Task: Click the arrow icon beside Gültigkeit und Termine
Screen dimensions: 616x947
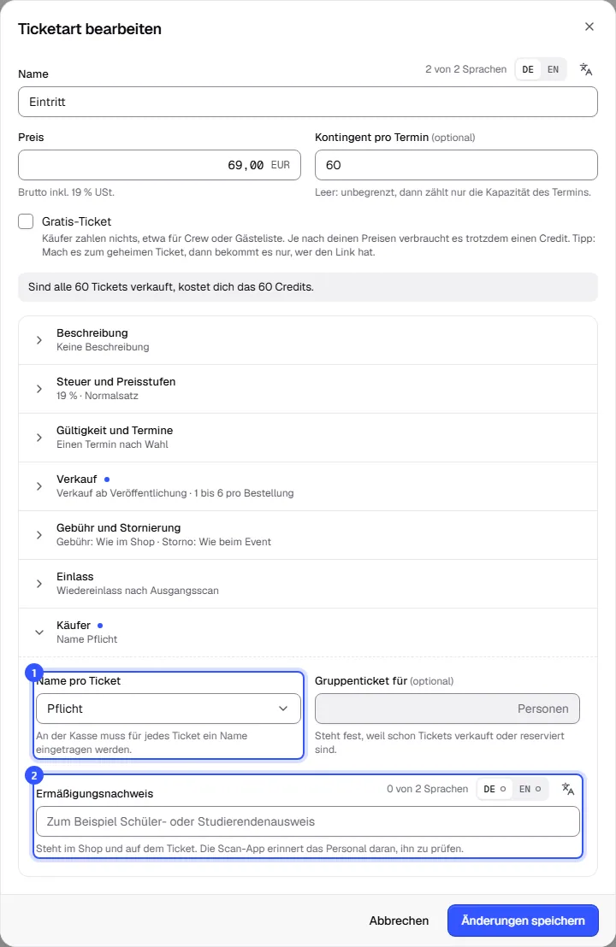Action: [39, 438]
